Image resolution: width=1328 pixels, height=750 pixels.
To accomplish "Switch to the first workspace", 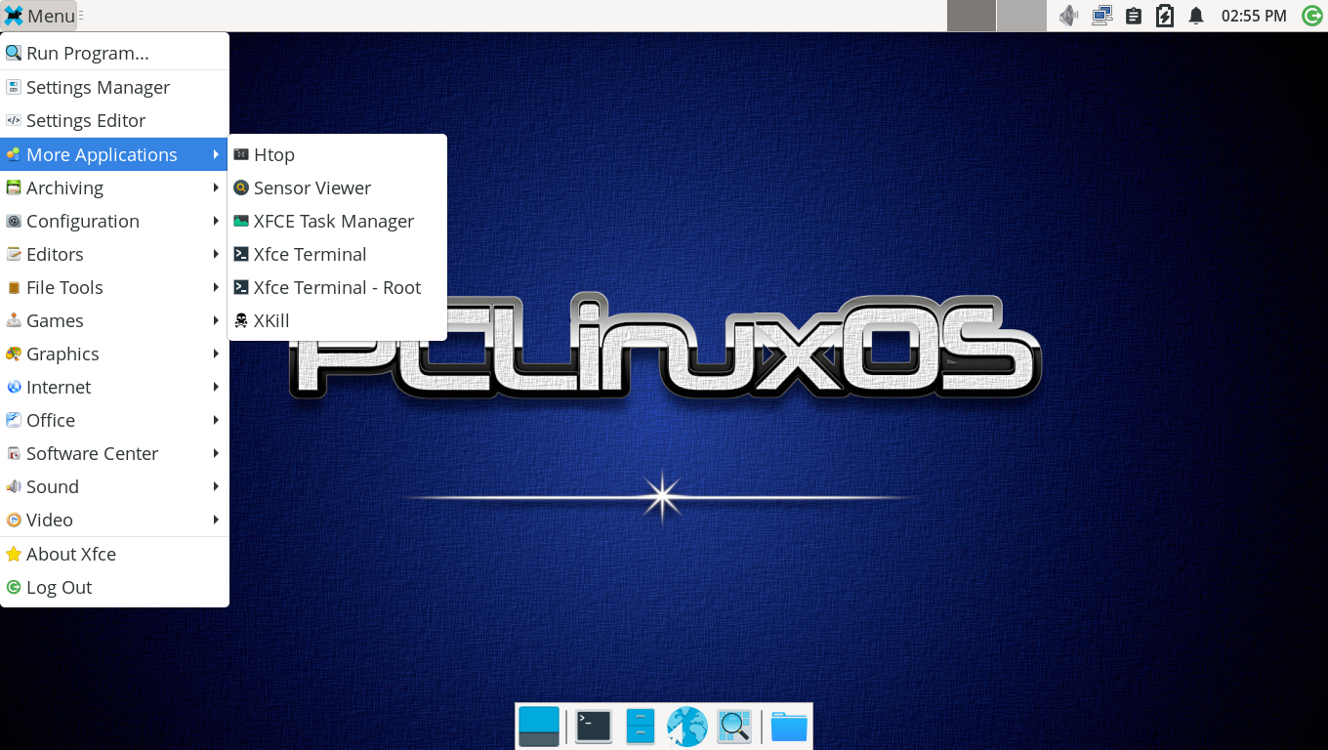I will pyautogui.click(x=972, y=16).
